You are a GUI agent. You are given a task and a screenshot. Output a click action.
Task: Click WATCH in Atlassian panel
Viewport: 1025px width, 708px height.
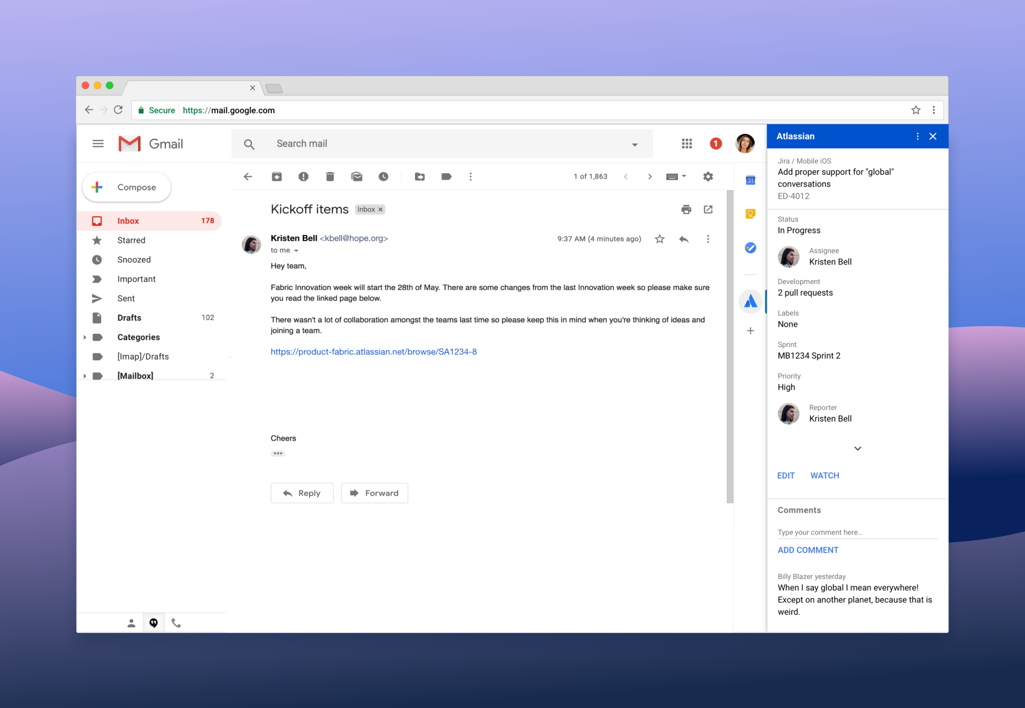point(825,475)
